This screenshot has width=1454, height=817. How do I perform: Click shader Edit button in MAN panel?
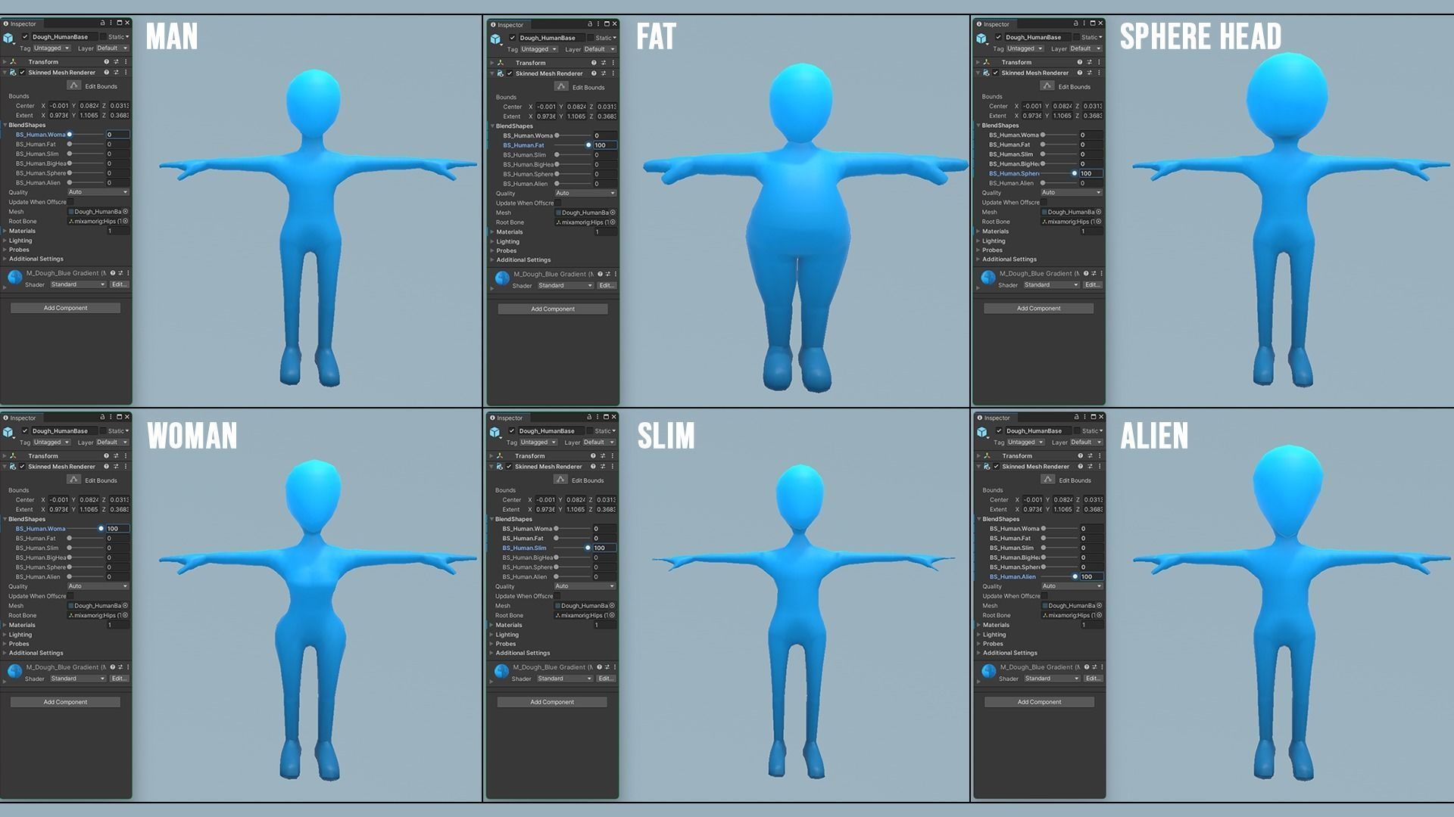pos(120,284)
